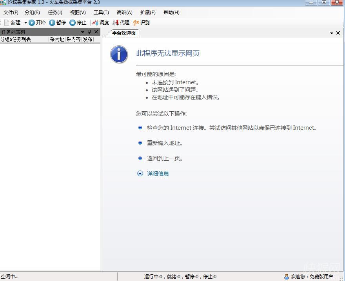Open the 任务(J) menu

point(55,13)
